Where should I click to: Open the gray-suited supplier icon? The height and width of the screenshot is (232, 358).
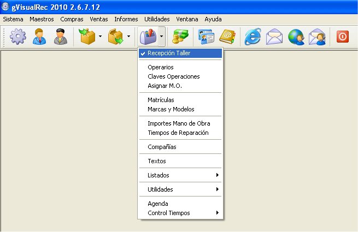[61, 37]
